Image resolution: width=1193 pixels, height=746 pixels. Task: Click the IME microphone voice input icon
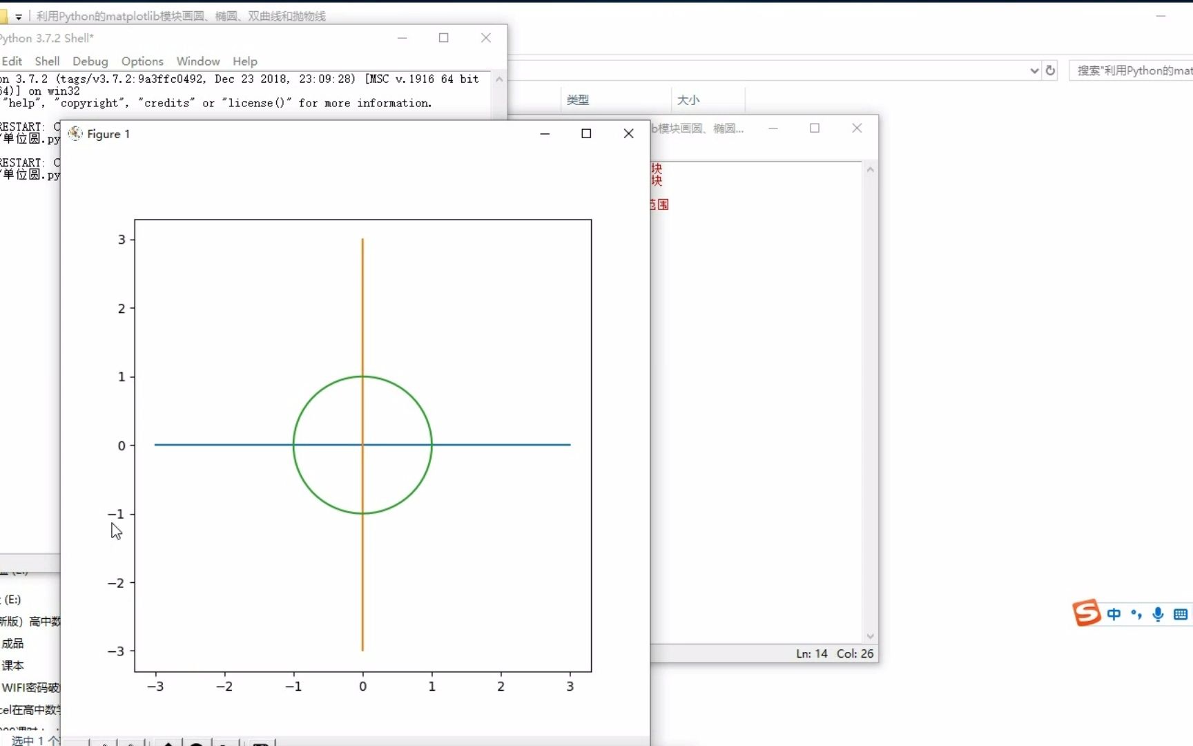(x=1158, y=614)
